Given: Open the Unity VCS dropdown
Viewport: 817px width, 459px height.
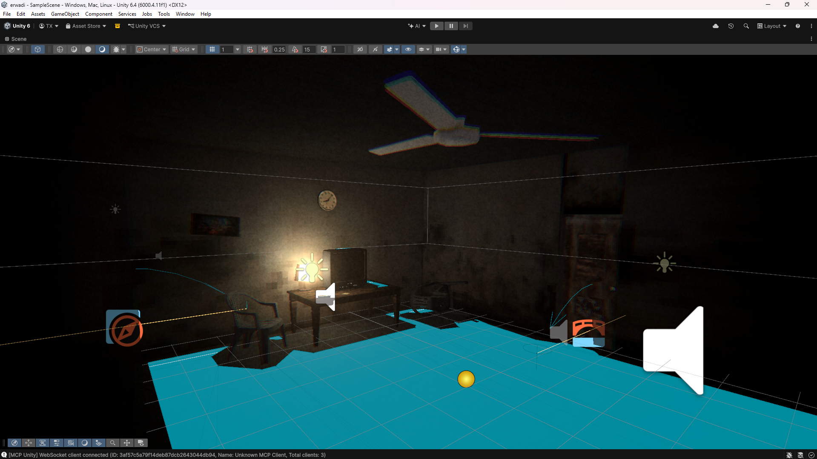Looking at the screenshot, I should (147, 26).
